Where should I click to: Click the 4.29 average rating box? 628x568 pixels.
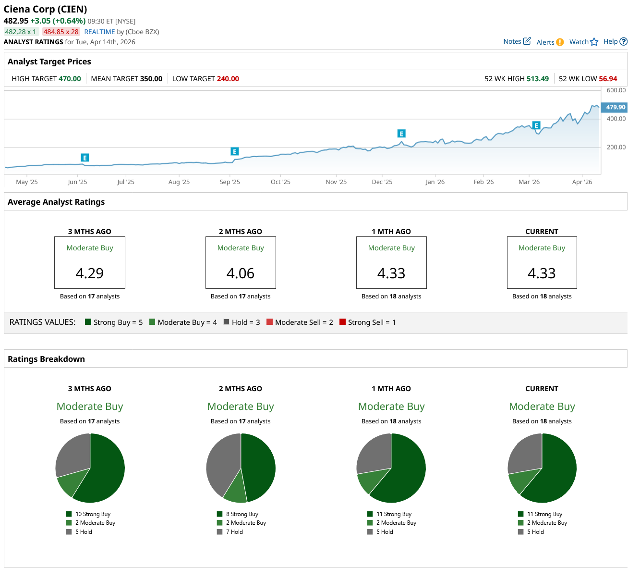tap(90, 262)
